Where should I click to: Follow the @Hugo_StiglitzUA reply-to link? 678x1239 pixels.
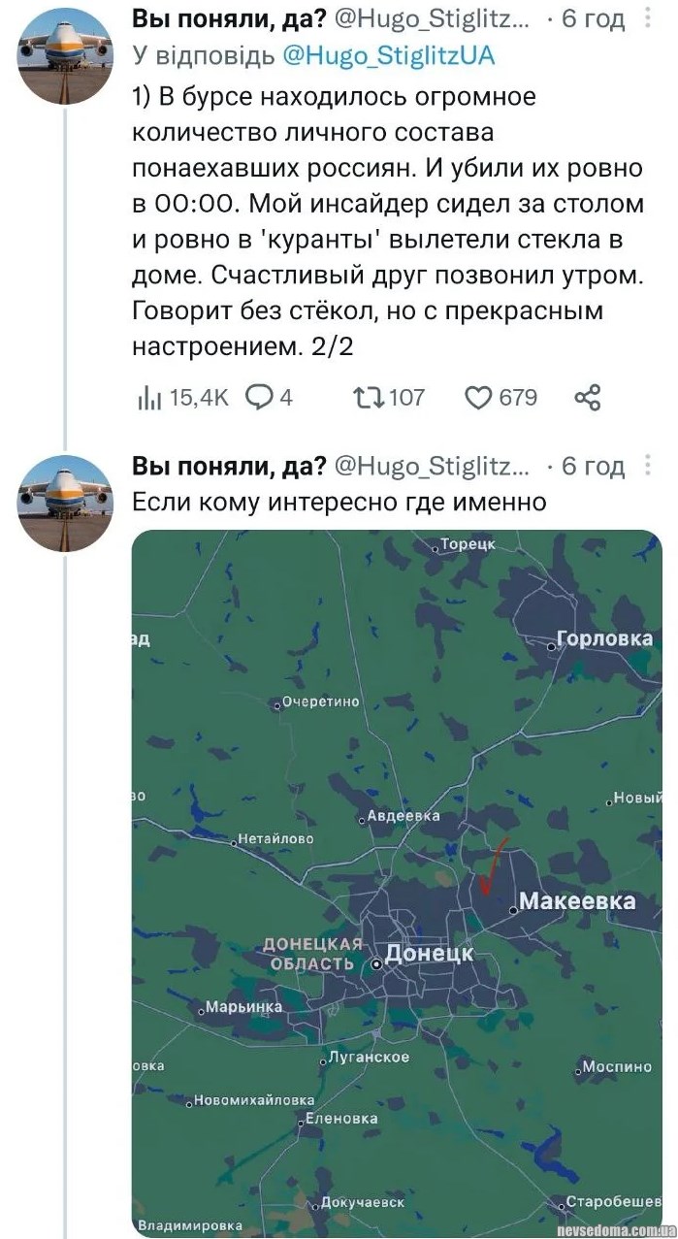pos(388,56)
